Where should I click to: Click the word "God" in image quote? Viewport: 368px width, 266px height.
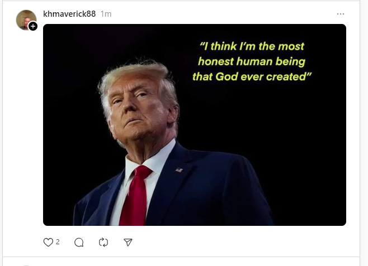tap(227, 77)
